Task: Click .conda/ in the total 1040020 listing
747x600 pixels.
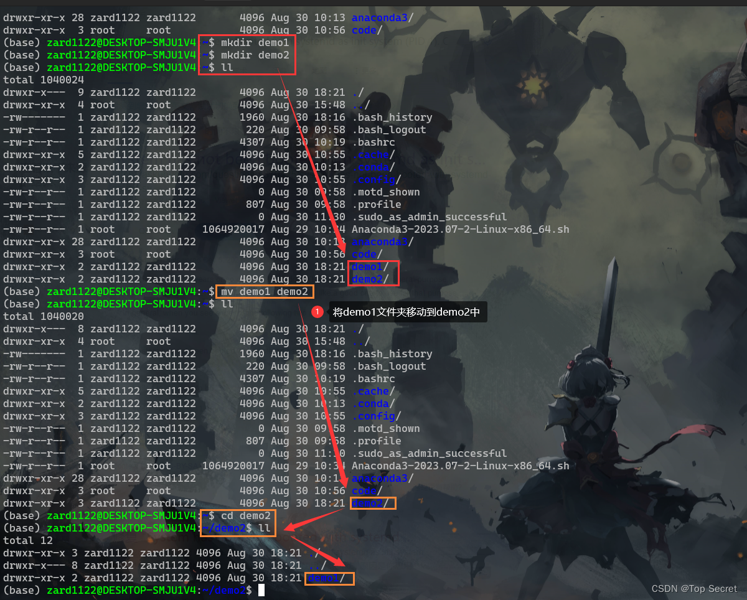Action: click(x=374, y=403)
